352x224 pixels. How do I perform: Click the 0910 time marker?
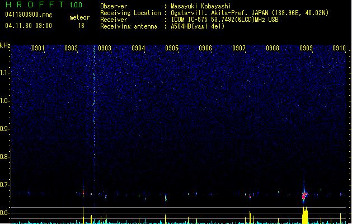pos(339,48)
